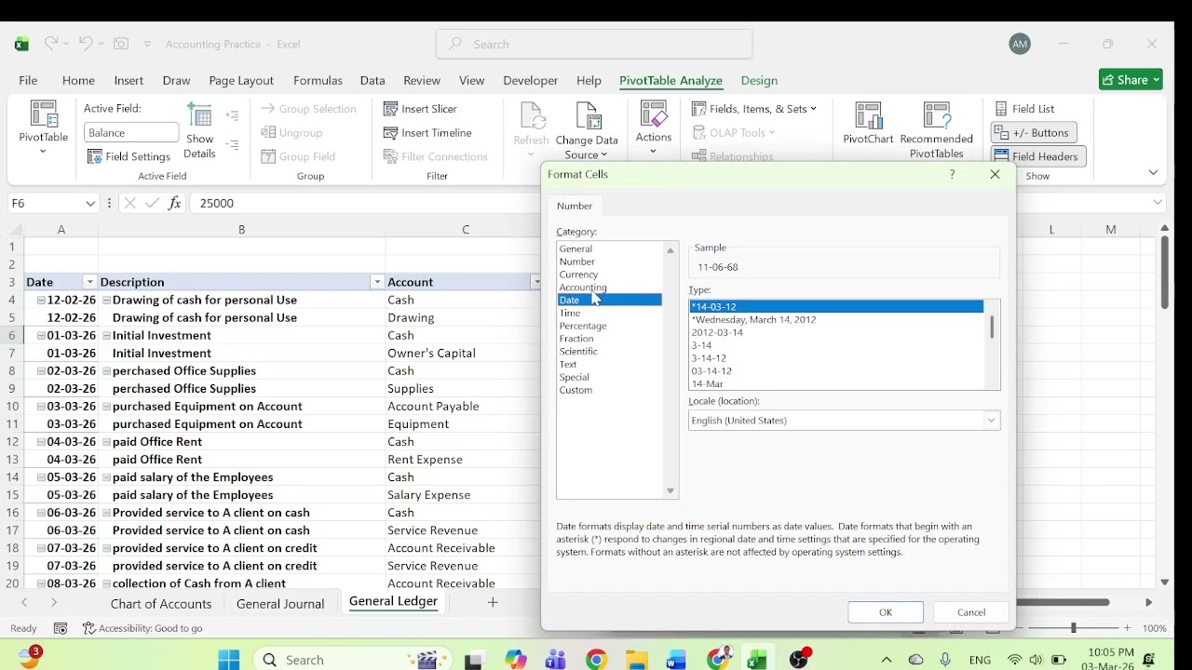Open the PivotTable options button

point(43,128)
